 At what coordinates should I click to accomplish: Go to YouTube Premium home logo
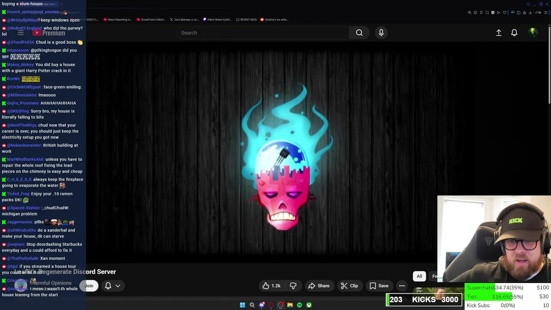pyautogui.click(x=49, y=33)
